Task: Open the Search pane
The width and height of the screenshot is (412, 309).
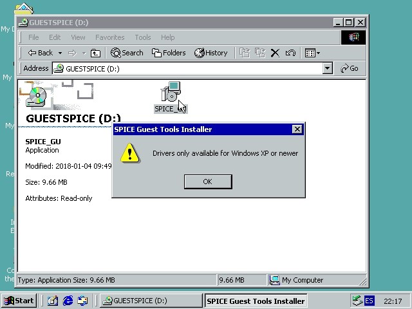Action: pos(127,53)
